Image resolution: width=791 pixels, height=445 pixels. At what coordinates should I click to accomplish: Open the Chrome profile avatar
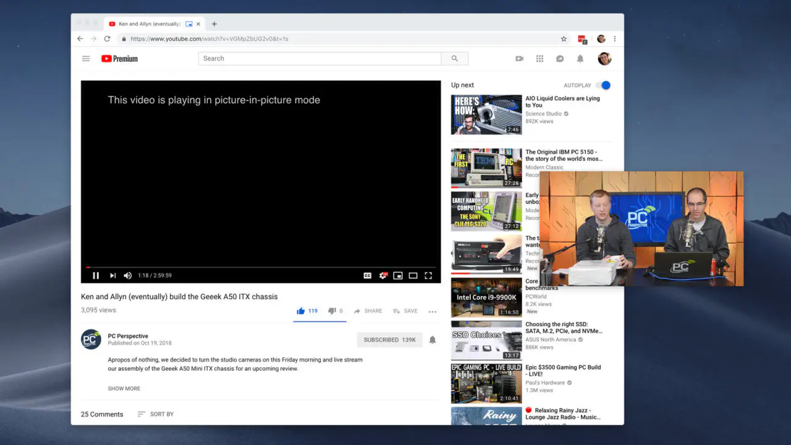pos(601,39)
